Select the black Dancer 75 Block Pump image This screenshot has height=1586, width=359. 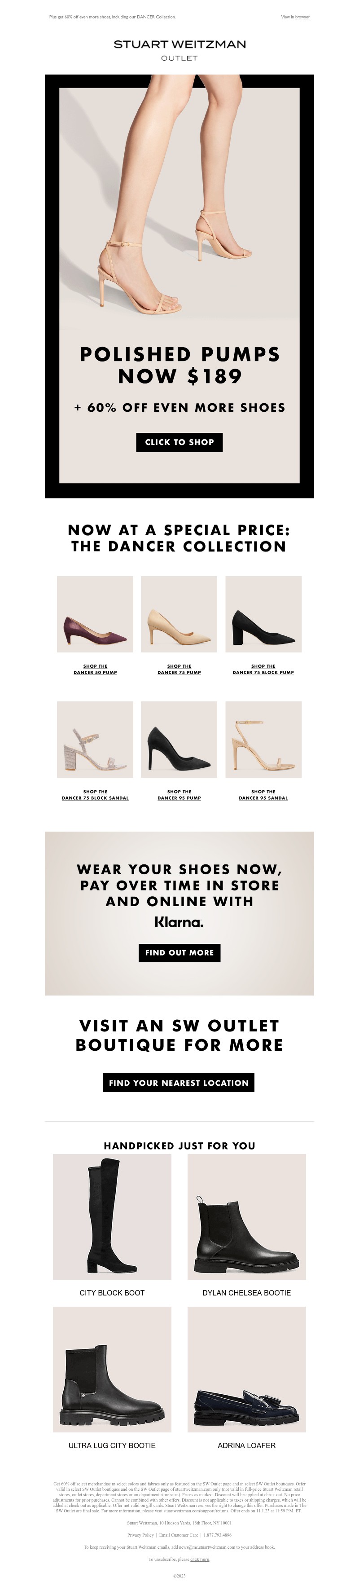point(263,614)
